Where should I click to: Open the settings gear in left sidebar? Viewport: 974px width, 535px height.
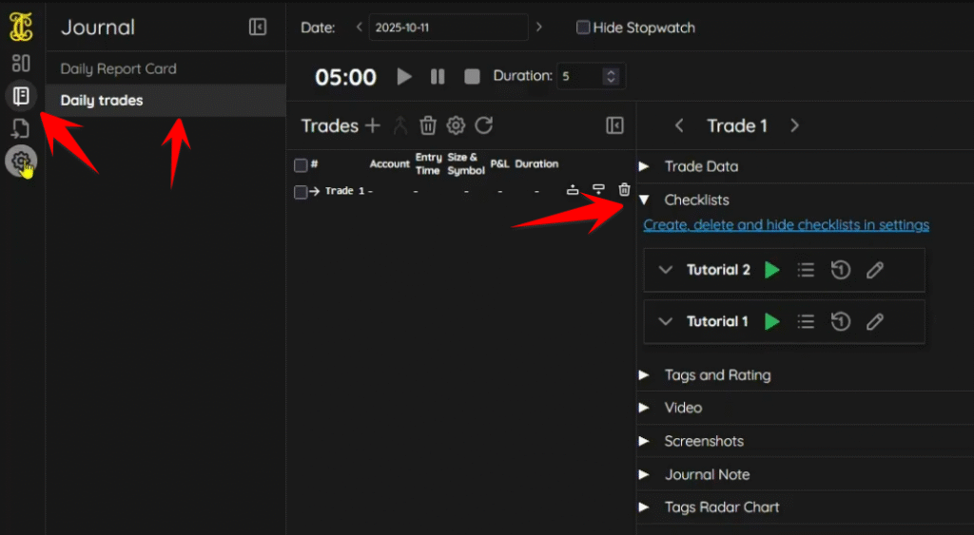(20, 161)
